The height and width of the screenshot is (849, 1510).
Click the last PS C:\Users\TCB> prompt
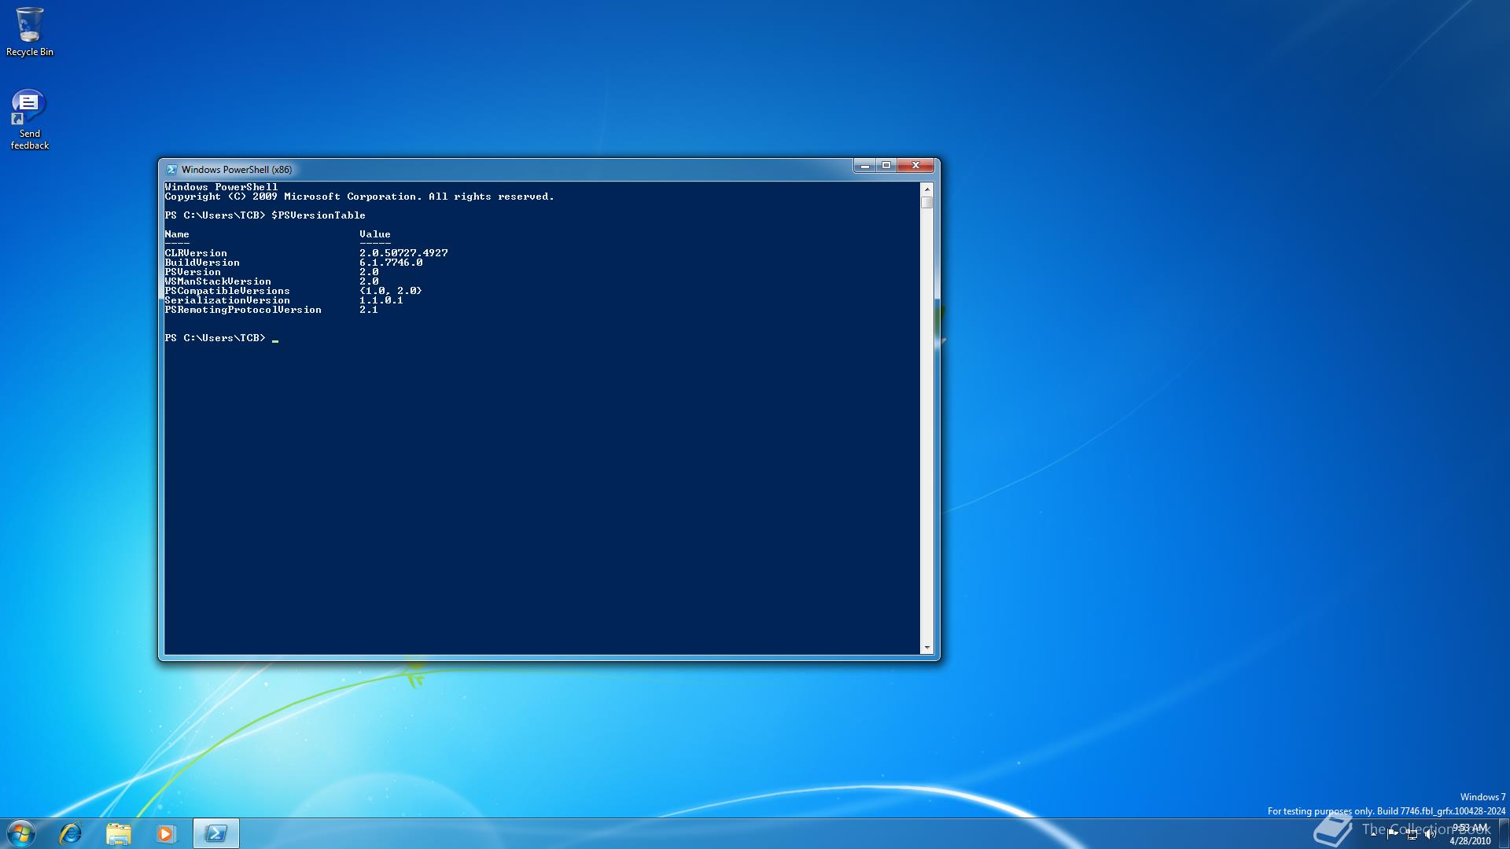point(215,338)
